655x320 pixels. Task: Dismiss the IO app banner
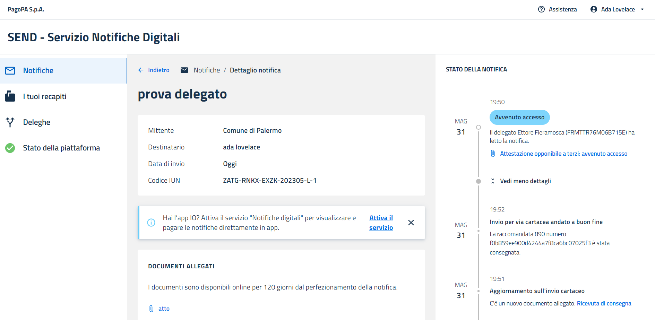[x=411, y=223]
